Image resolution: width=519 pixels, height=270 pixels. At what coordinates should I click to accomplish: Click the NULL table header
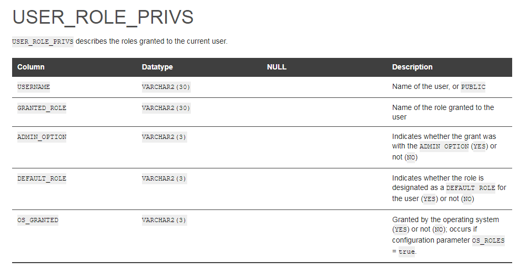click(x=277, y=67)
